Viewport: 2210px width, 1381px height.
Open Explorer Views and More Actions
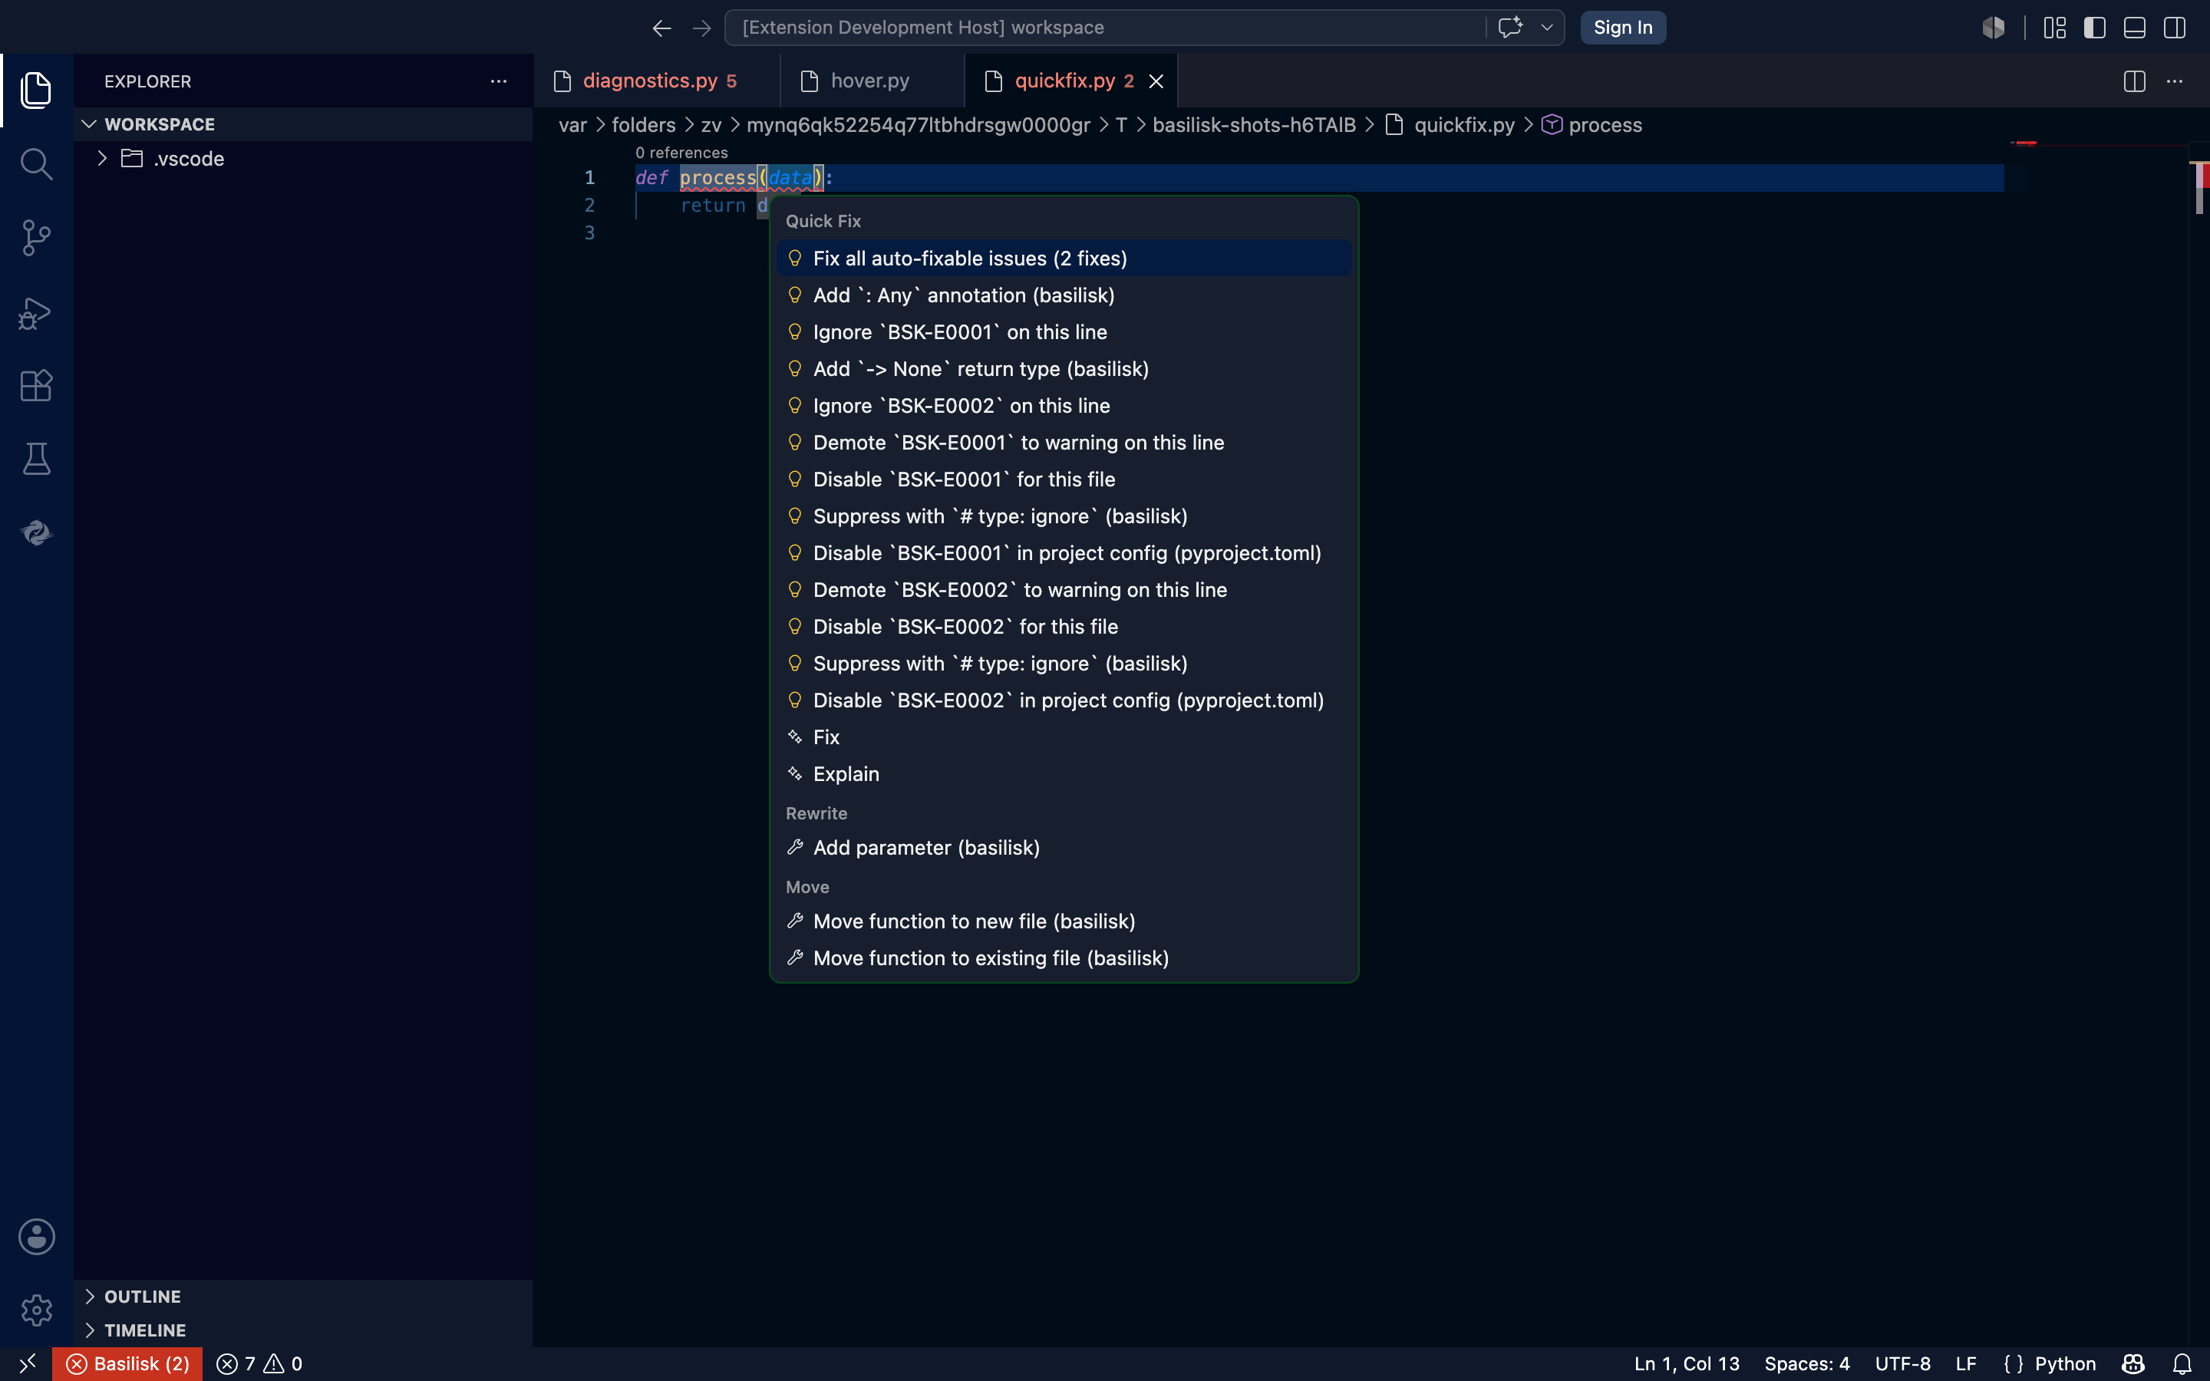499,81
